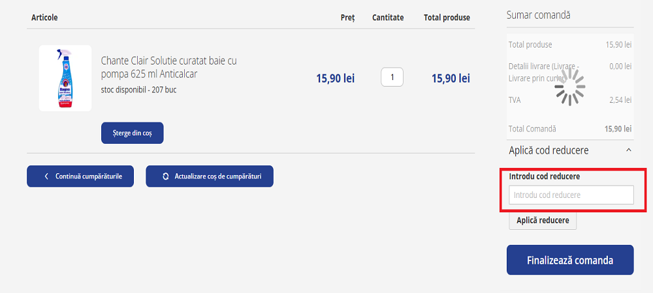Select the Cantitate column header
Screen dimensions: 653x293
click(388, 18)
